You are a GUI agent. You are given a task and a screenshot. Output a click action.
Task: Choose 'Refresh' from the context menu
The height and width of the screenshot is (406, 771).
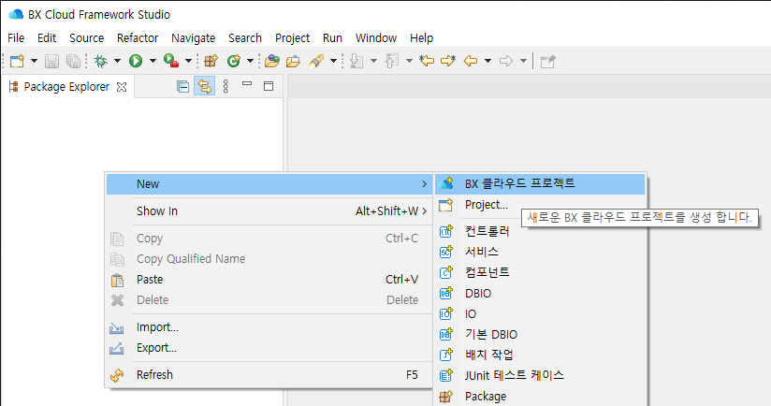coord(154,374)
